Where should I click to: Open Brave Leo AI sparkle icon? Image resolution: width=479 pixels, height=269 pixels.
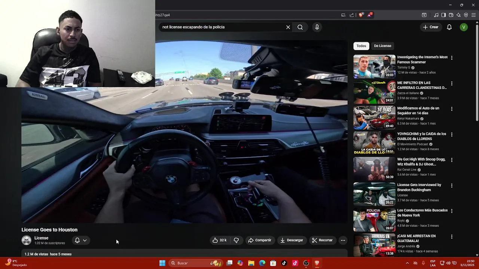click(458, 15)
